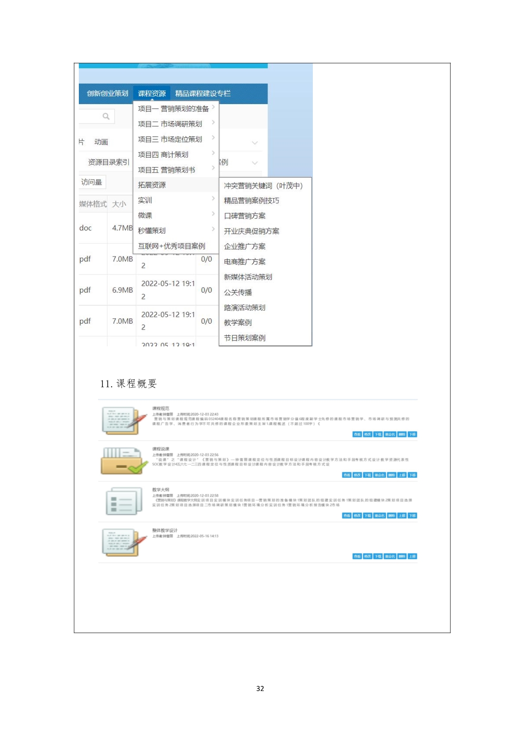520x736 pixels.
Task: Click the 6.9MB size cell
Action: click(122, 290)
